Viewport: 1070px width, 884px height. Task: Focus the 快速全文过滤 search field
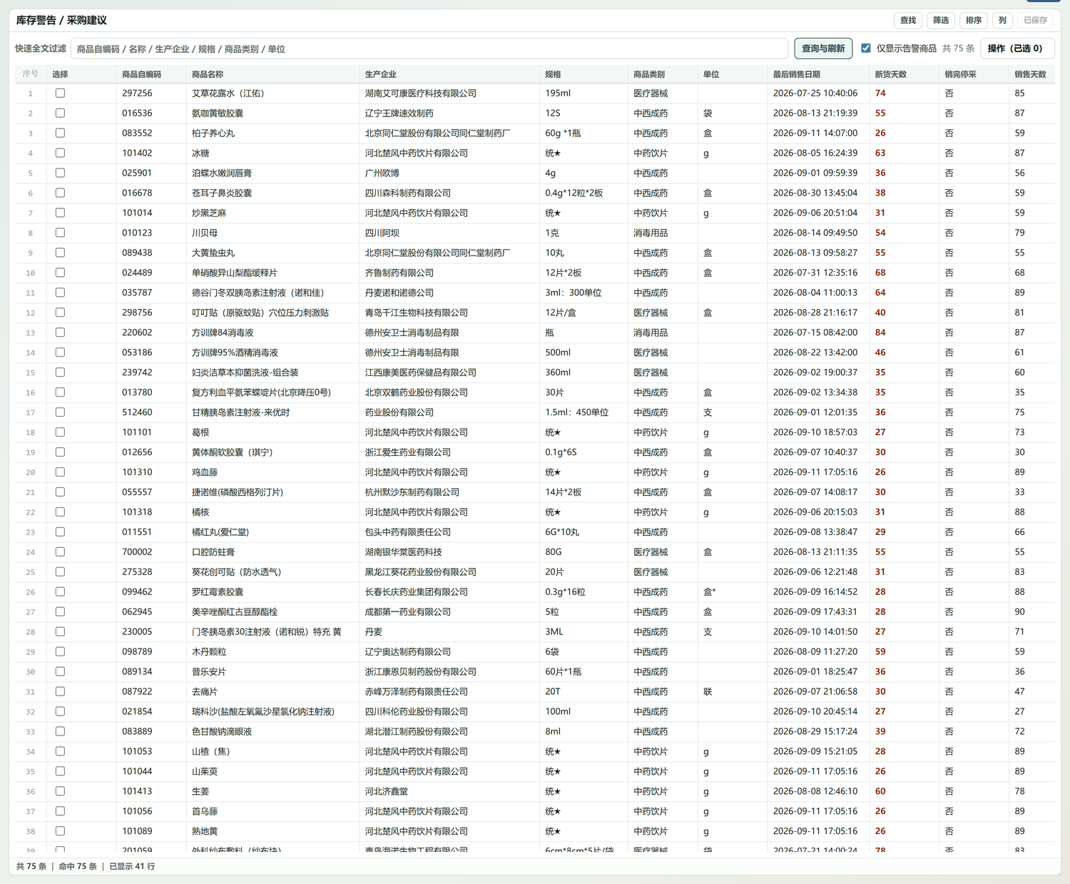click(429, 49)
